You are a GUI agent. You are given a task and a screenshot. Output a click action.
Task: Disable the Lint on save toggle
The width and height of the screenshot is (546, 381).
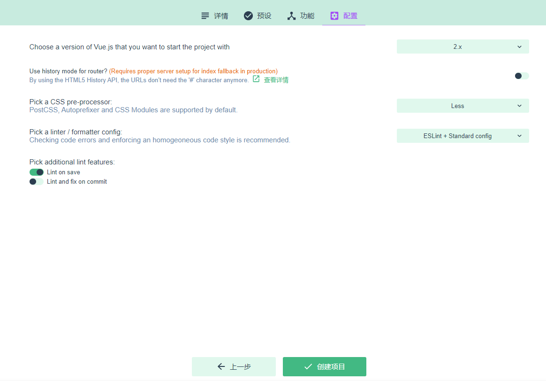(36, 172)
